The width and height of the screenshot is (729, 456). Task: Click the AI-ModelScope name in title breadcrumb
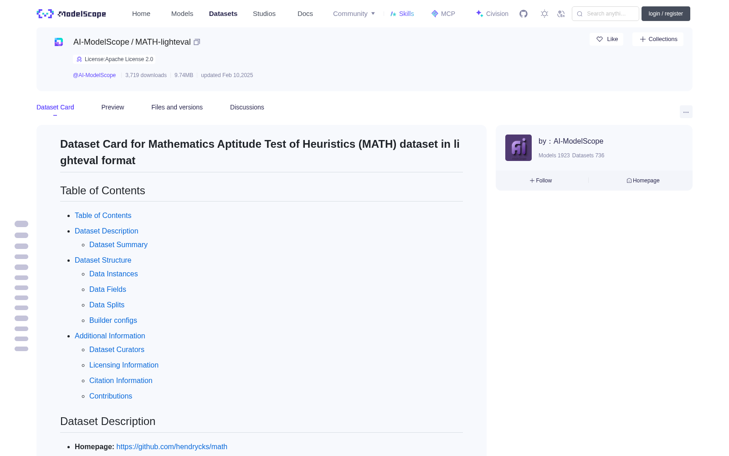pyautogui.click(x=101, y=42)
